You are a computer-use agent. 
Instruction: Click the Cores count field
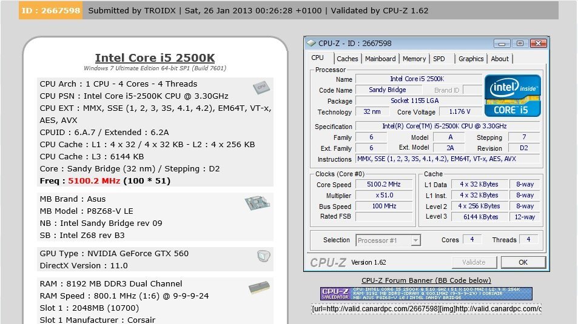[x=472, y=240]
